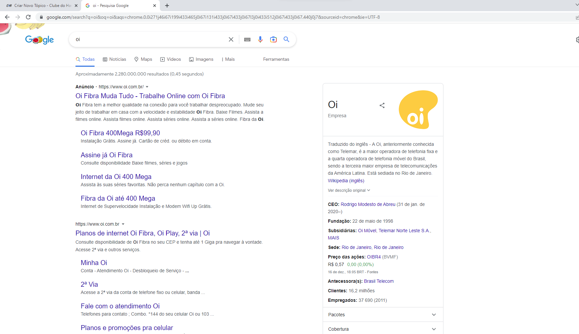Open the 'Rio de Janeiro, Rio de Janeiro' link
The height and width of the screenshot is (334, 579).
coord(373,247)
